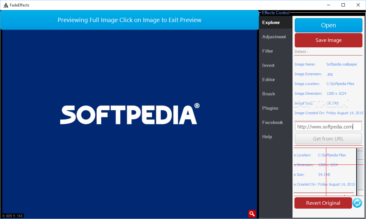The height and width of the screenshot is (219, 366).
Task: Click the Save Image button
Action: [x=328, y=40]
